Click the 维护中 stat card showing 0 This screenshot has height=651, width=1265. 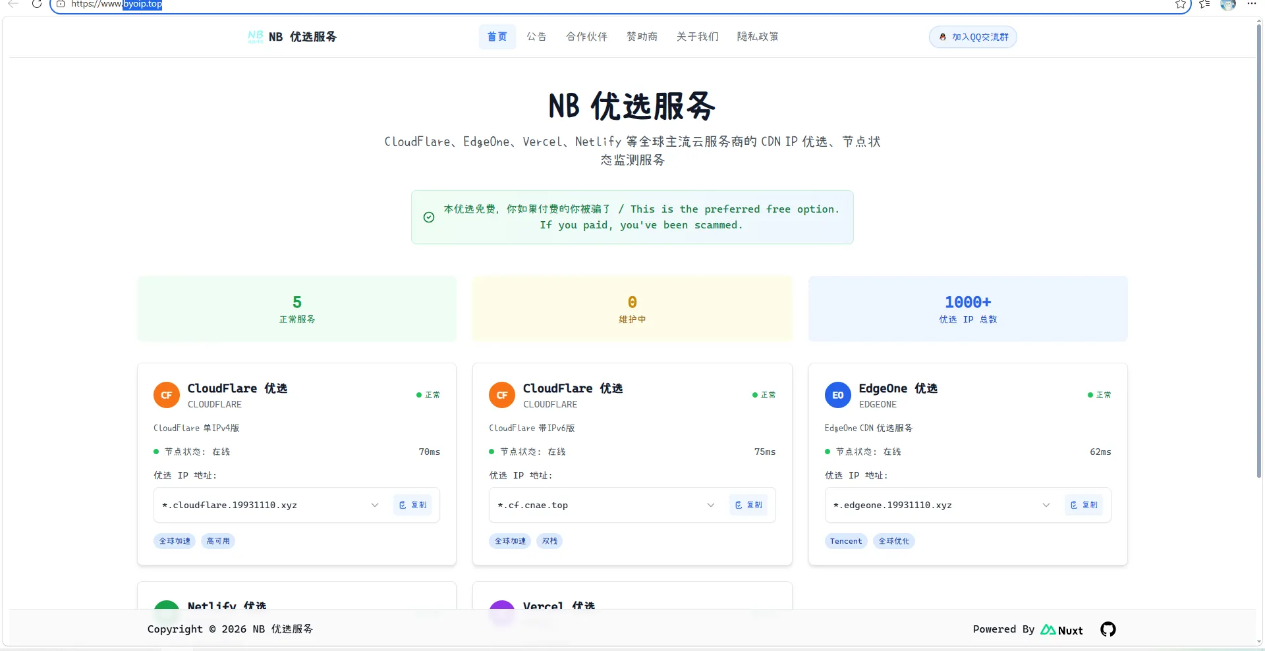click(x=632, y=309)
